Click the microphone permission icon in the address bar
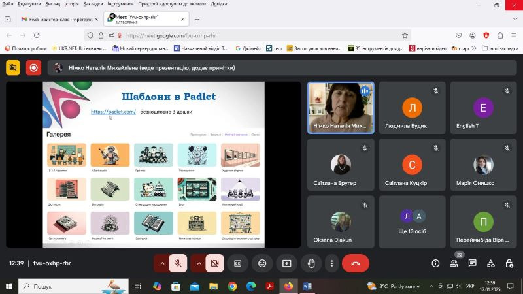523x294 pixels. click(x=120, y=35)
